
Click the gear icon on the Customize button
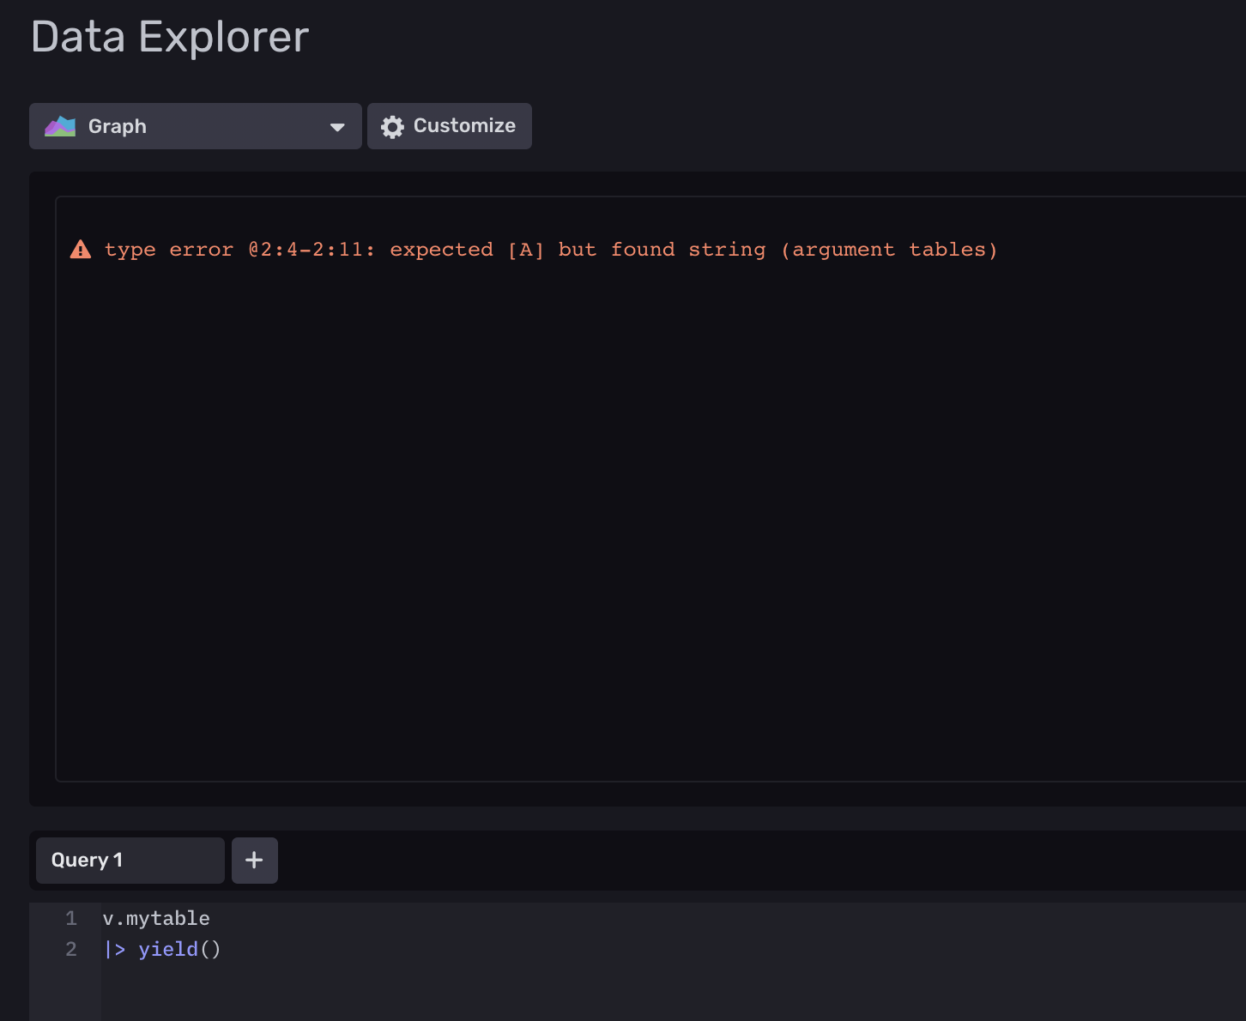pos(391,126)
